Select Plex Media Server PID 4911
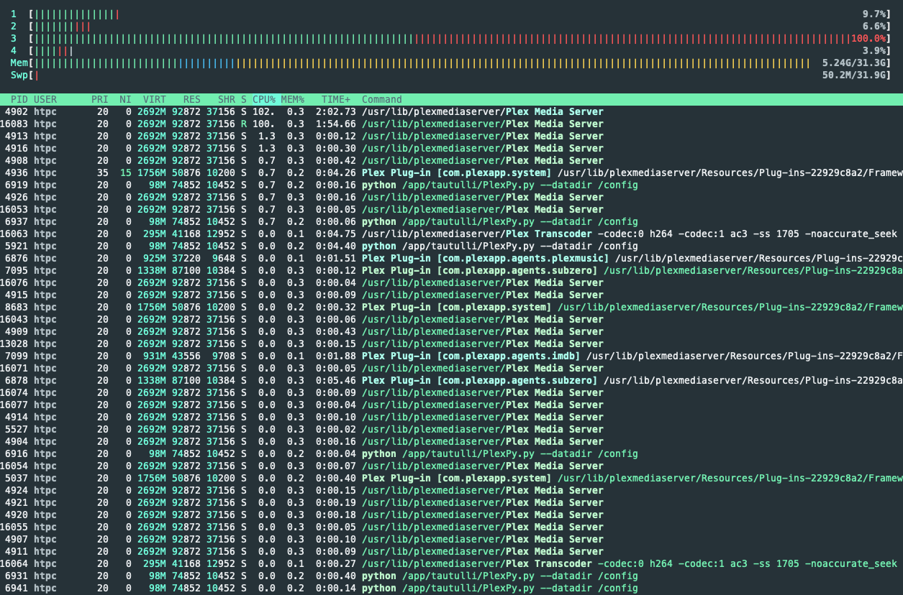Viewport: 903px width, 595px height. 451,551
